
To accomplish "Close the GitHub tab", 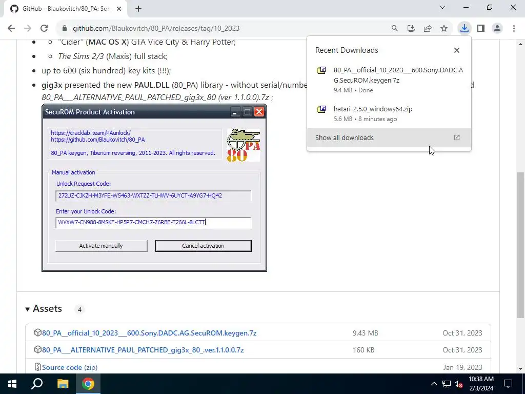I will click(119, 9).
